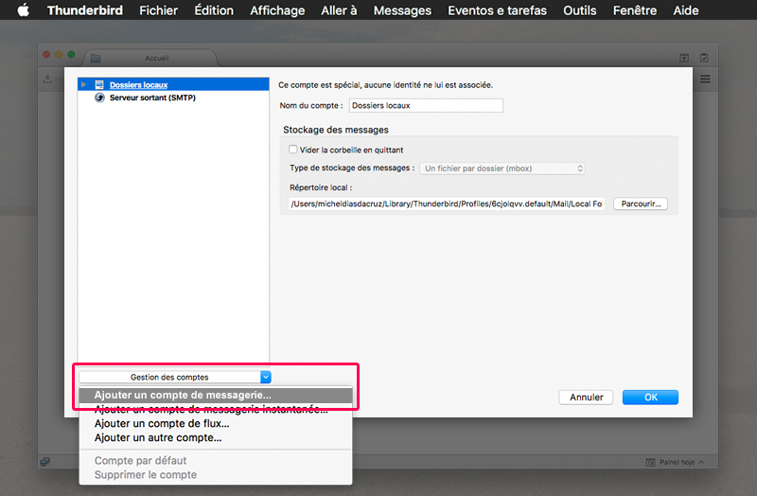The width and height of the screenshot is (757, 496).
Task: Open the Aide menu
Action: point(685,10)
